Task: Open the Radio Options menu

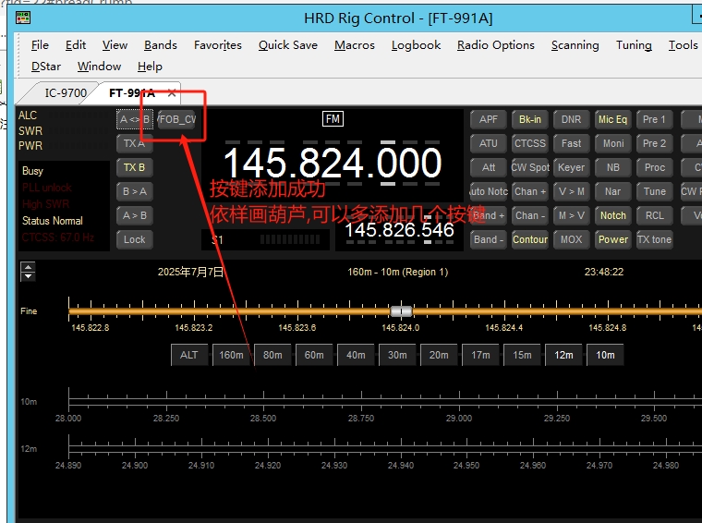Action: (496, 45)
